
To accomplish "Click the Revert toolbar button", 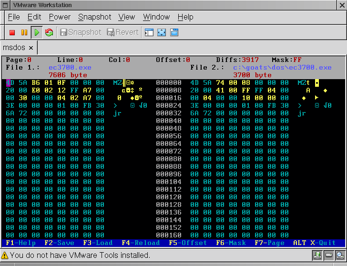I will coord(122,32).
